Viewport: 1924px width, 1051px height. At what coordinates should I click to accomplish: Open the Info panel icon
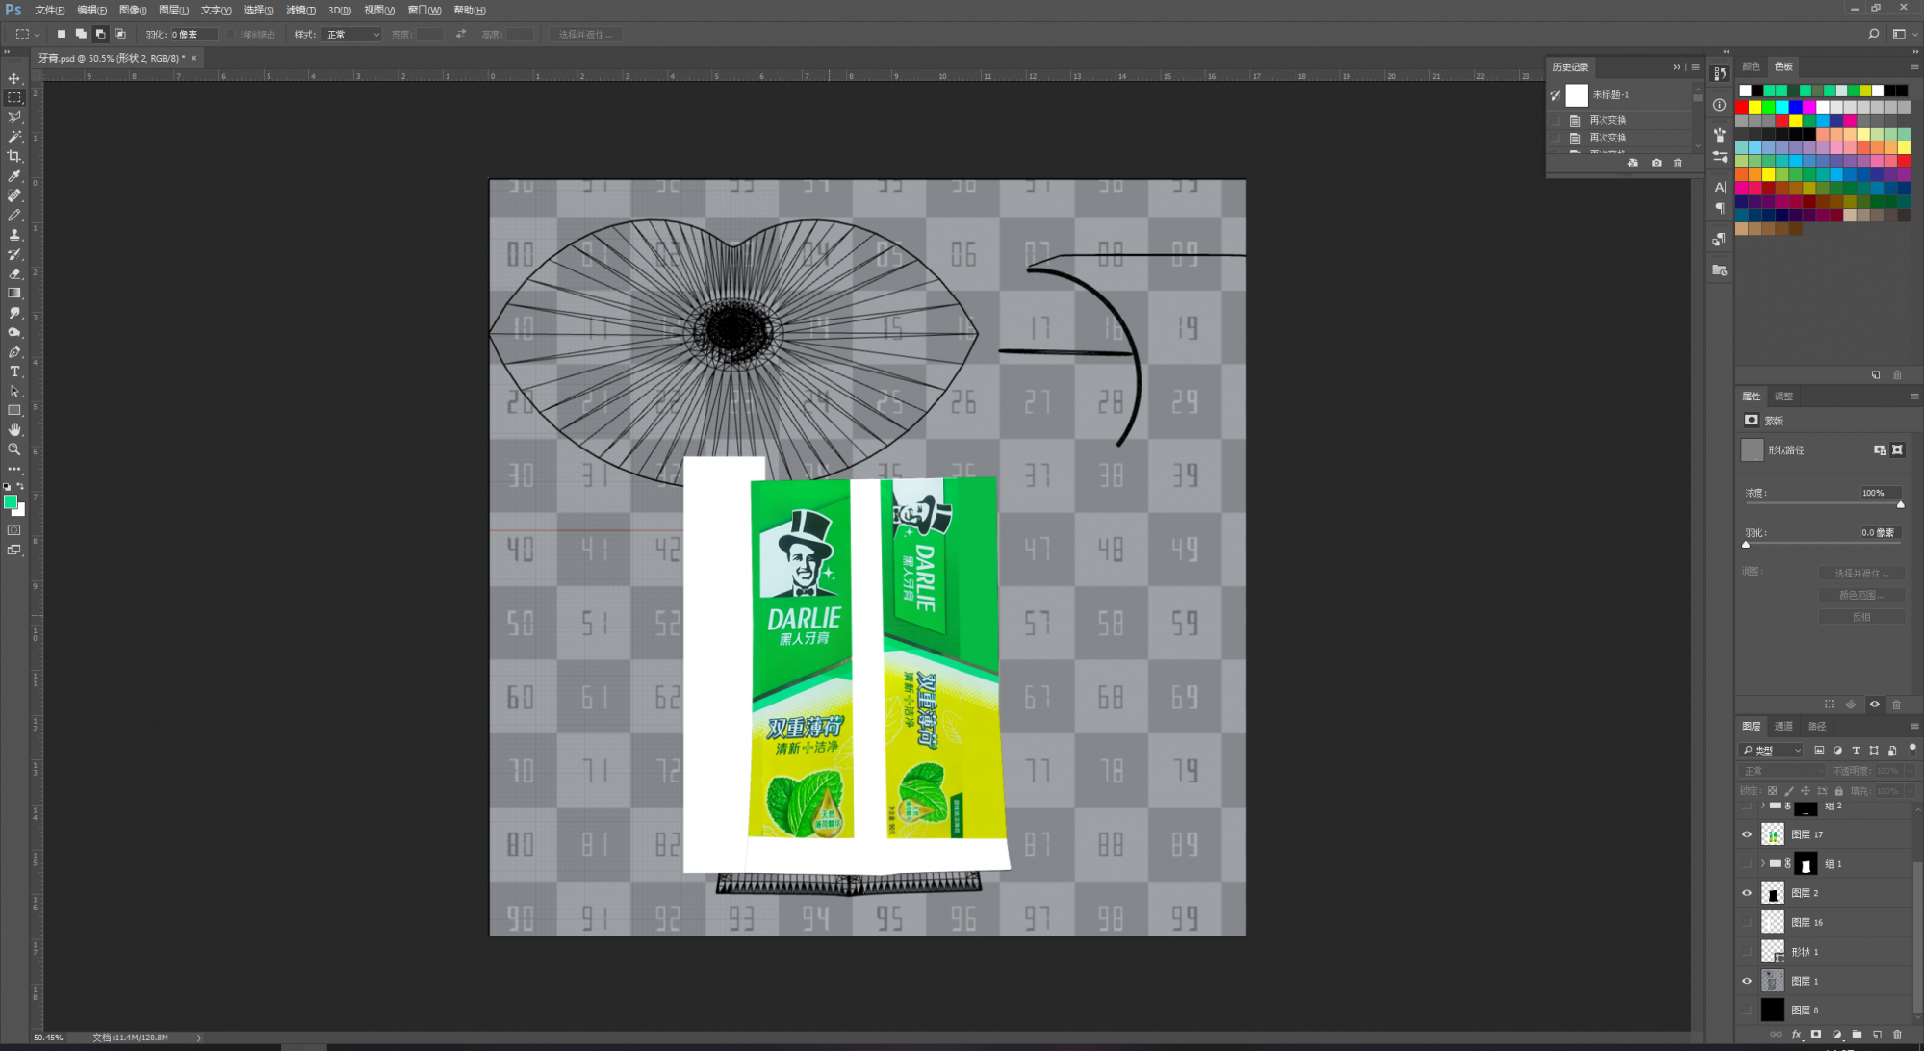tap(1720, 105)
